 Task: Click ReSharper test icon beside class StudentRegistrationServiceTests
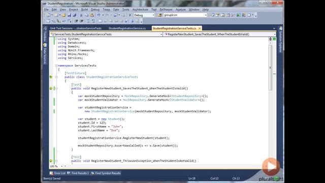coord(51,77)
